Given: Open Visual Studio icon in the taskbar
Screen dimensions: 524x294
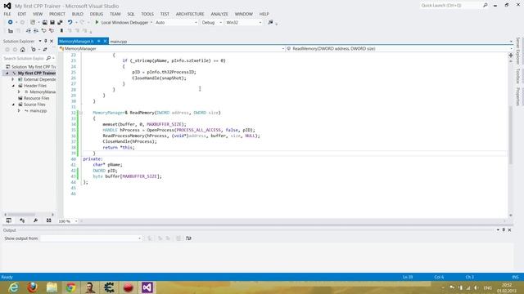Looking at the screenshot, I should (147, 287).
